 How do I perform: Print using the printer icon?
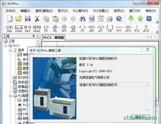pyautogui.click(x=110, y=19)
